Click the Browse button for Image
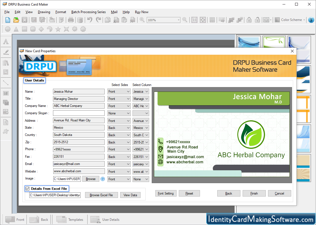This screenshot has width=316, height=225. pyautogui.click(x=91, y=179)
